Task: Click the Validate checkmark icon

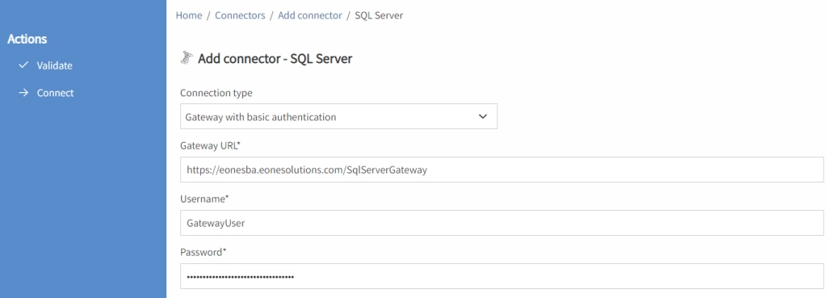Action: [x=23, y=65]
